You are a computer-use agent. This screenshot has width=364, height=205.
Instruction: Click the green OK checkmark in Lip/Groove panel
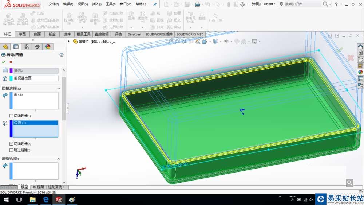pos(4,62)
